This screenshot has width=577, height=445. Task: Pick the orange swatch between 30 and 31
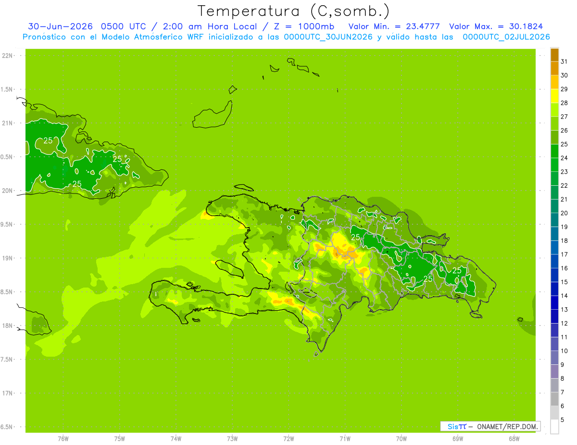pos(554,69)
